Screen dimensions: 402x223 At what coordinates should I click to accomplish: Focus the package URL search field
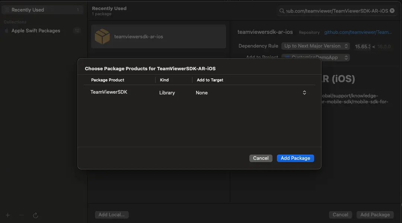point(337,11)
